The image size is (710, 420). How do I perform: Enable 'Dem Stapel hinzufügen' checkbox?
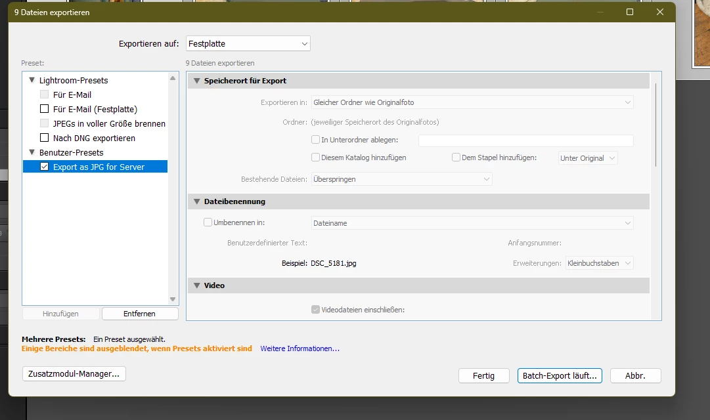tap(456, 157)
